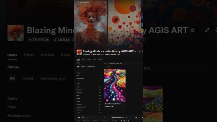Viewport: 217px width, 122px height.
Task: Open the Terms of Service link
Action: 105,121
